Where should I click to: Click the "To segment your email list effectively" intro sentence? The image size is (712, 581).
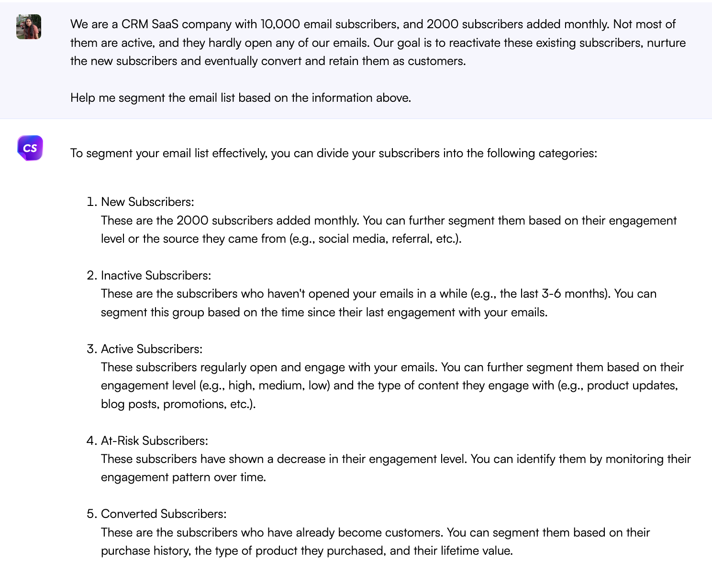pos(334,153)
